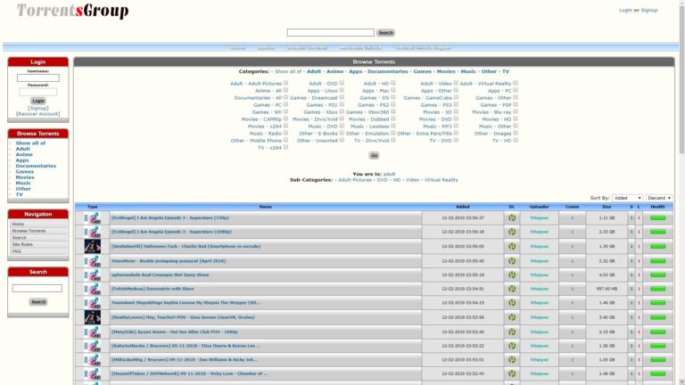The image size is (685, 385).
Task: Click download icon for the 1.11 GB torrent
Action: tap(512, 217)
